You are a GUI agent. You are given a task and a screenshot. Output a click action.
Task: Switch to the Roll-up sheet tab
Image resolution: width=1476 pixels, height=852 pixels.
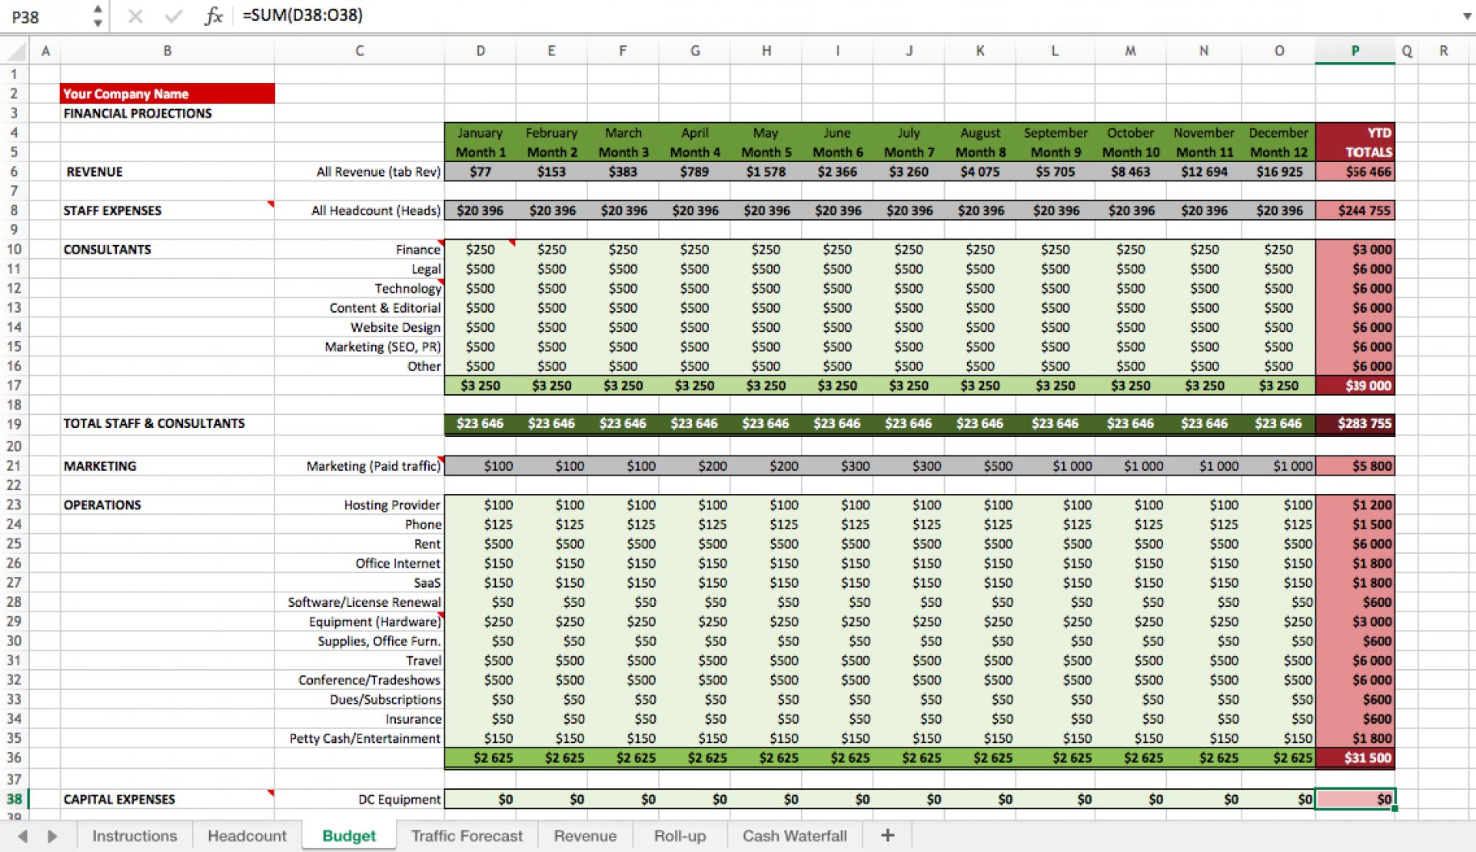pos(680,836)
